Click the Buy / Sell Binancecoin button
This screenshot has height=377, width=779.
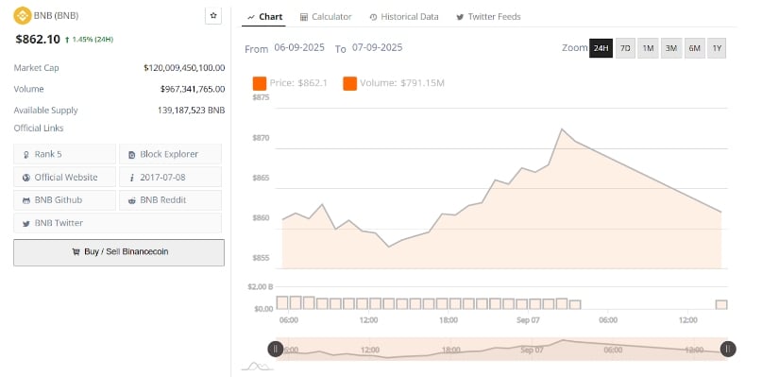point(119,252)
